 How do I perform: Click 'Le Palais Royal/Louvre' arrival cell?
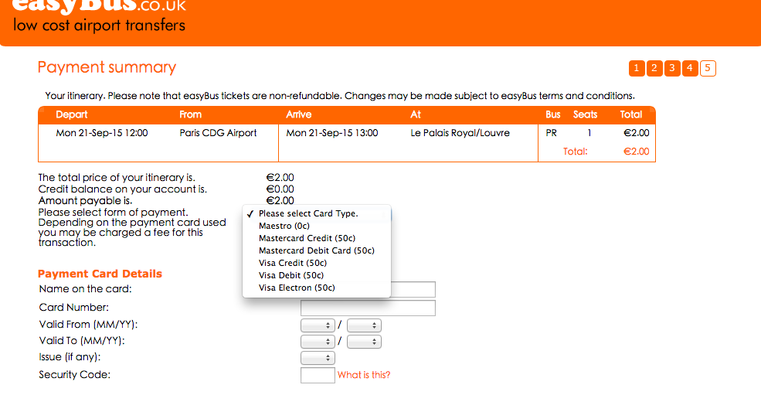coord(460,133)
